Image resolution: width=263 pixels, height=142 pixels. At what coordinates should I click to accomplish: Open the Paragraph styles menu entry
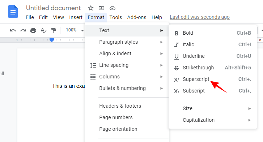(x=127, y=42)
